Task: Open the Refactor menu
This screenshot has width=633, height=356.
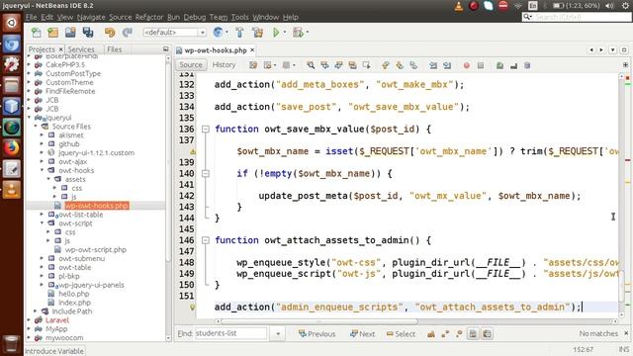Action: 149,17
